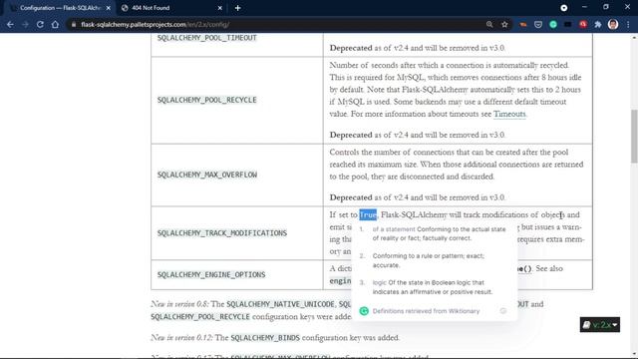
Task: Click SQLALCHEMY_TRACK_MODIFICATIONS cell text
Action: pos(222,233)
